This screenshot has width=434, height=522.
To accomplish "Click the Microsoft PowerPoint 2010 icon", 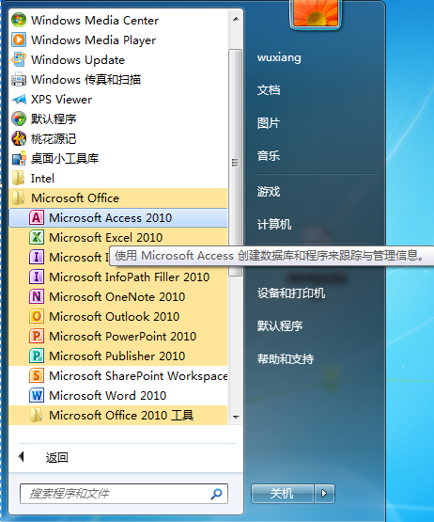I will click(37, 336).
